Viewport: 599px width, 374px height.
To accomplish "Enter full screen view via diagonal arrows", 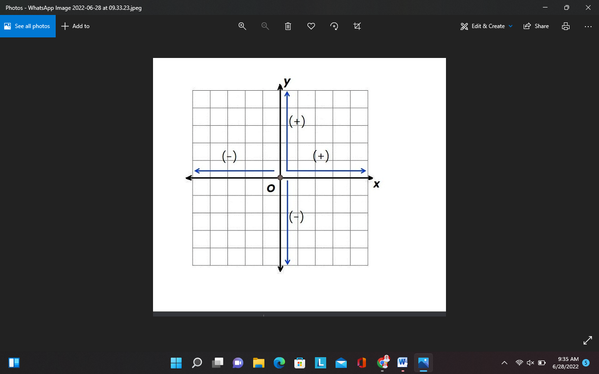I will point(588,341).
